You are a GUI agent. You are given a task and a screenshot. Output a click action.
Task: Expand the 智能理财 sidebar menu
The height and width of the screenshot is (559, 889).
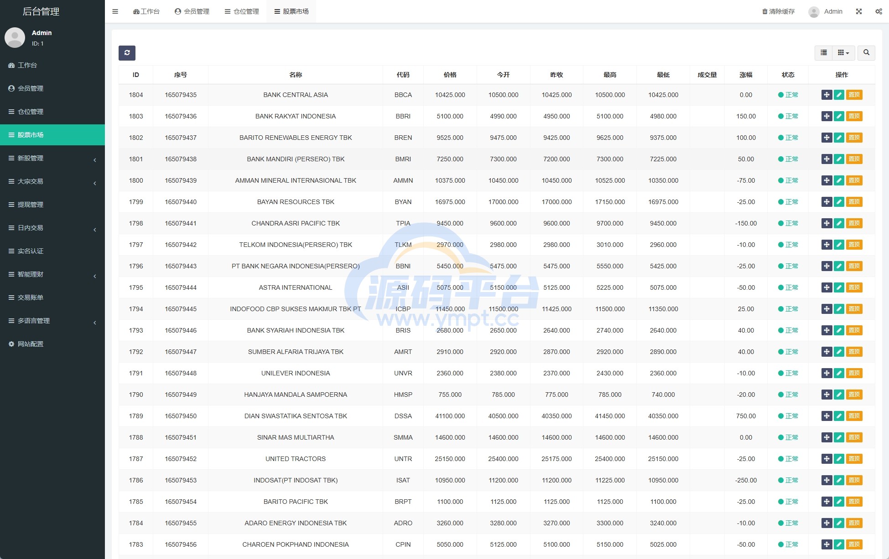[x=52, y=274]
